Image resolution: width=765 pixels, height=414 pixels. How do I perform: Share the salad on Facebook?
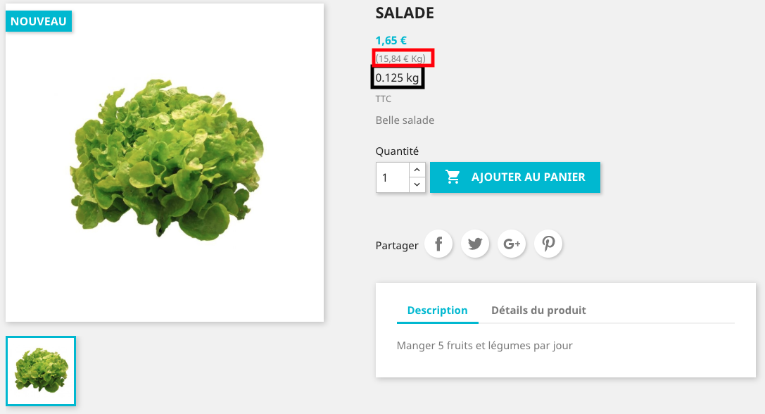tap(438, 244)
